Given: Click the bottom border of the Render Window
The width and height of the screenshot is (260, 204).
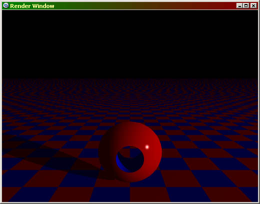Looking at the screenshot, I should [x=130, y=203].
